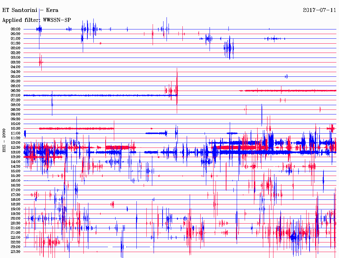The width and height of the screenshot is (339, 258).
Task: Select the 12:30 time row label
Action: click(x=16, y=148)
